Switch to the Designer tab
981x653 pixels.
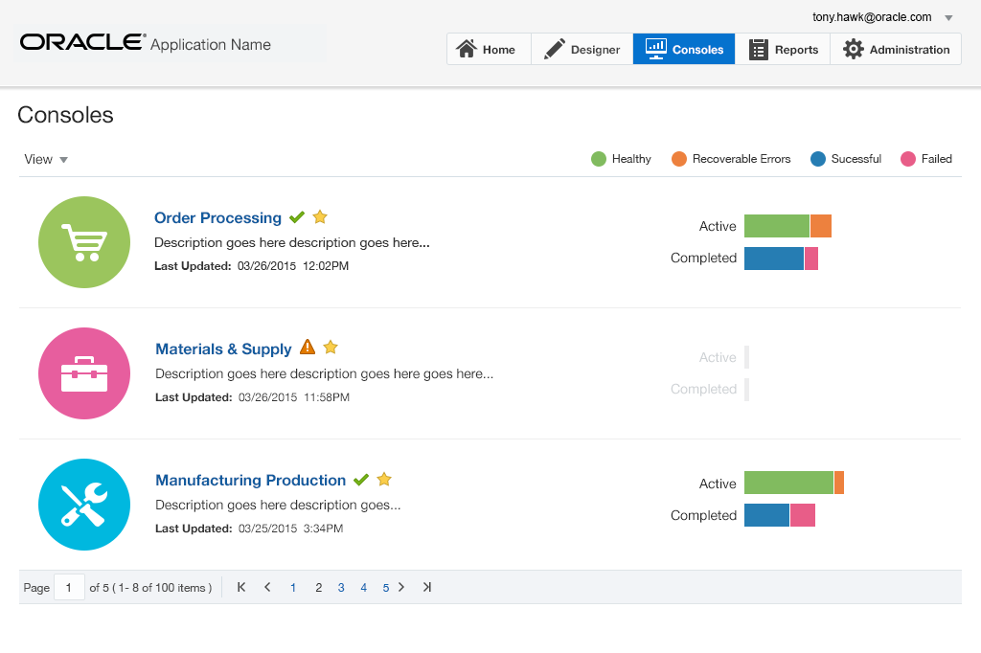click(582, 49)
